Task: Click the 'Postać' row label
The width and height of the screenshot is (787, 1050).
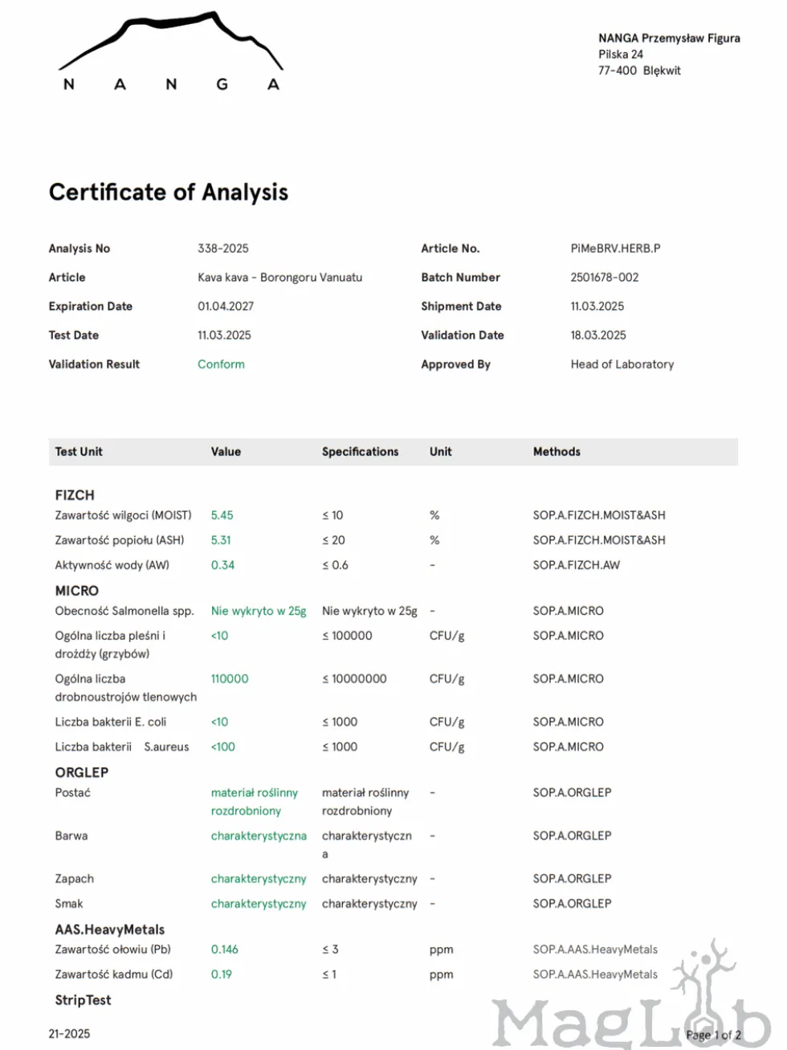Action: 73,793
